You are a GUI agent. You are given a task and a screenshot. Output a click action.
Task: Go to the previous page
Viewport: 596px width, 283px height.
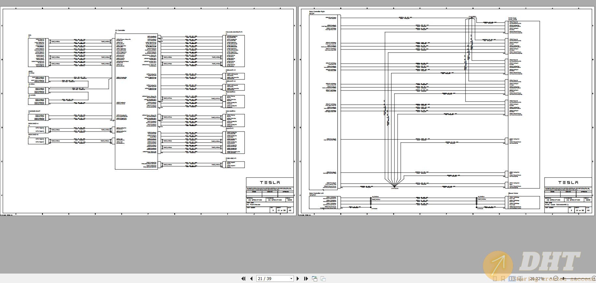251,278
